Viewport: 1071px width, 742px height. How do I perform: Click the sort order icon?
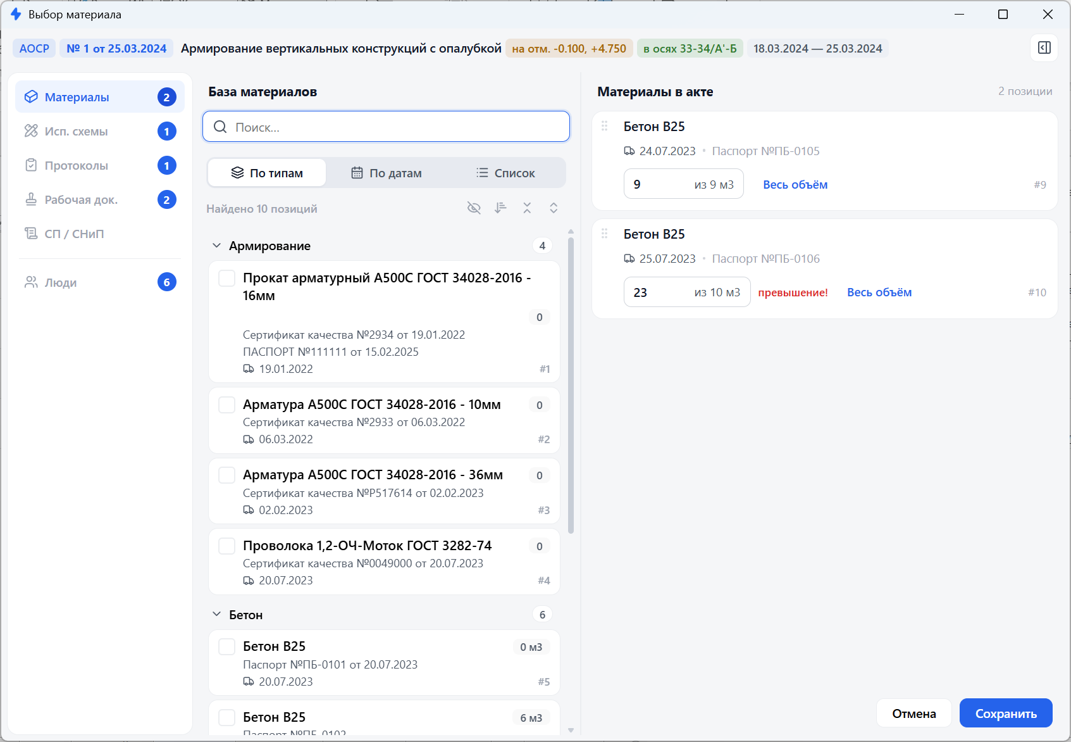(500, 208)
